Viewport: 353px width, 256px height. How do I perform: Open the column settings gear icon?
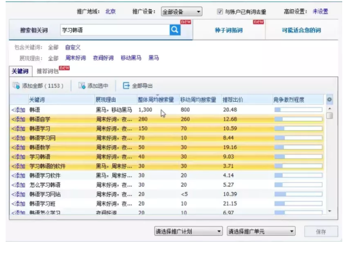click(x=329, y=100)
